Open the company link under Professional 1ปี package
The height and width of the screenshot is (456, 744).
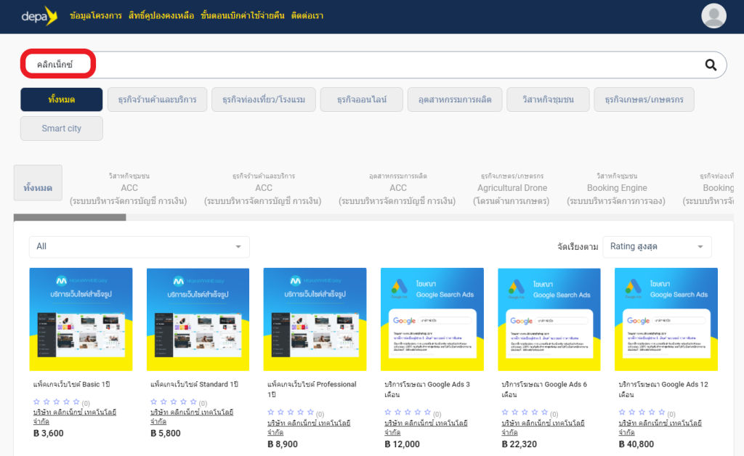point(309,428)
